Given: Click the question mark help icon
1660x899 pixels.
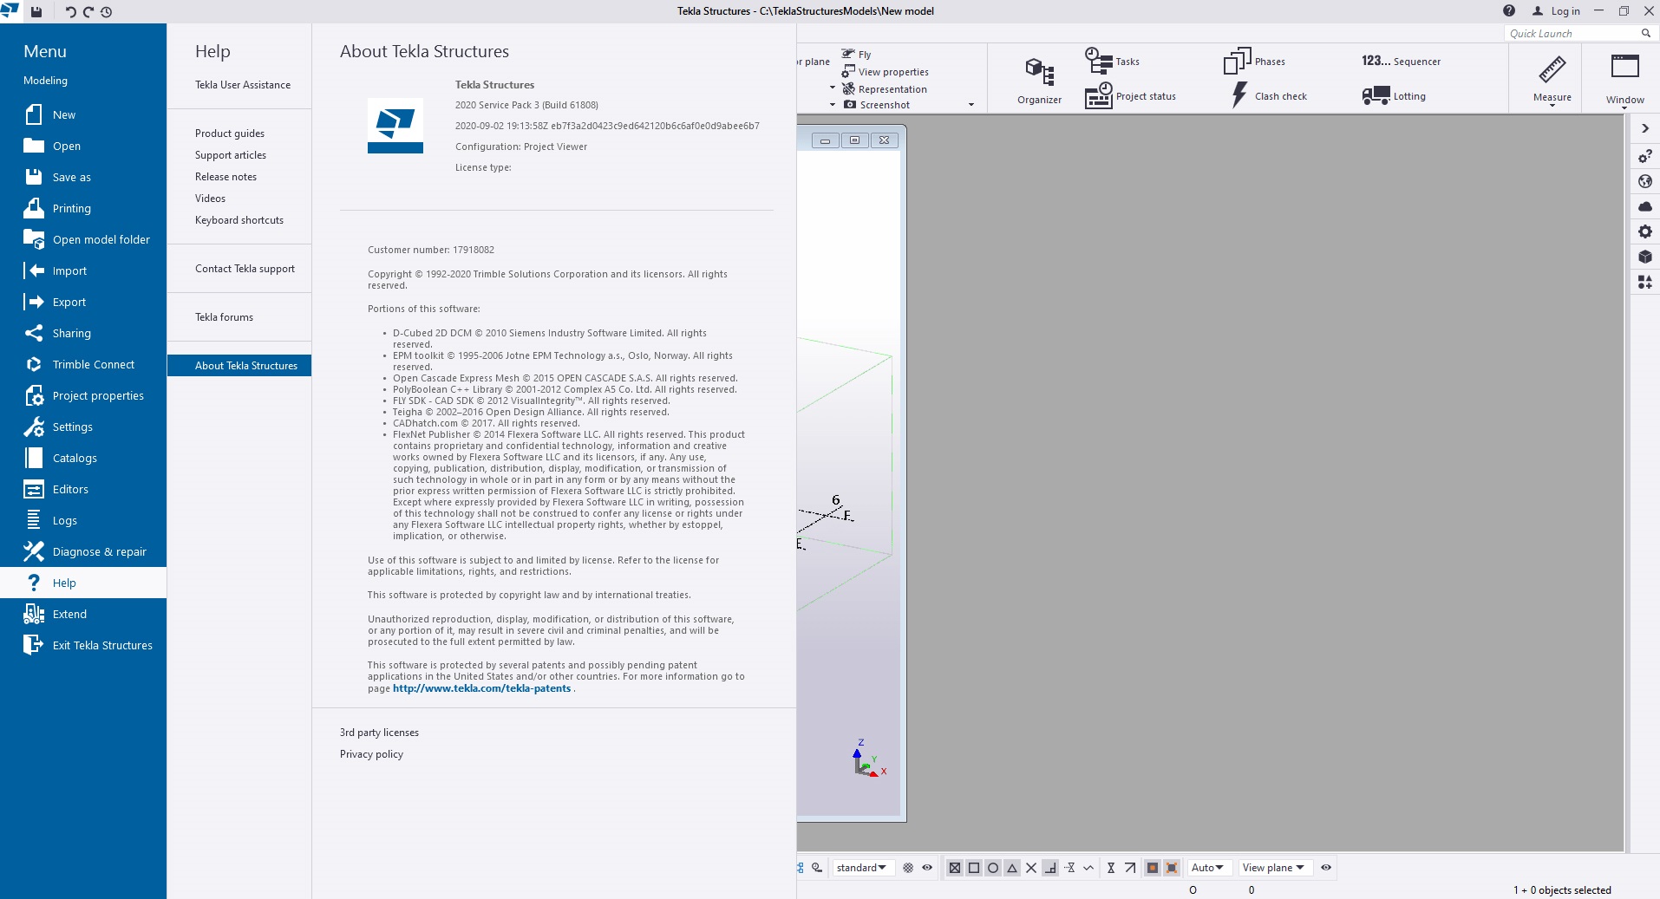Looking at the screenshot, I should pos(1509,11).
